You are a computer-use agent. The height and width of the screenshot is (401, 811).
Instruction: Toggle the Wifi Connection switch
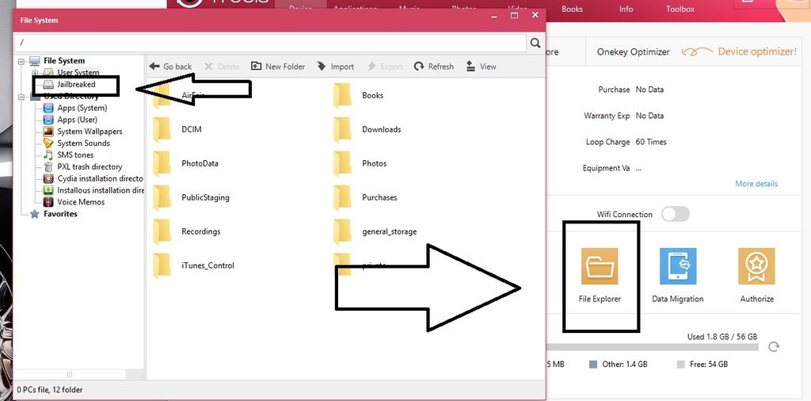[675, 214]
